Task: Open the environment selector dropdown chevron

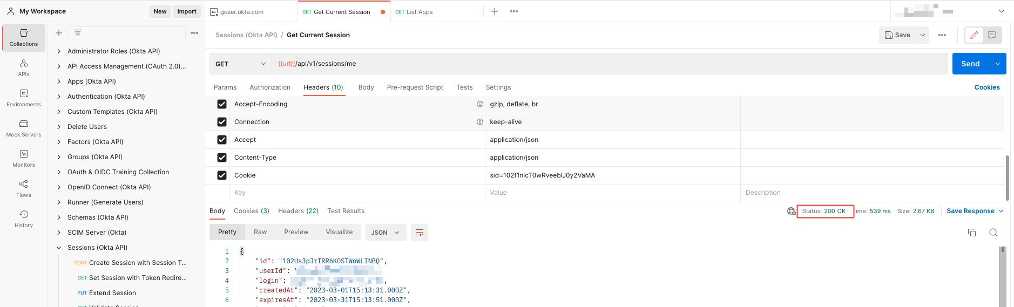Action: (x=1002, y=11)
